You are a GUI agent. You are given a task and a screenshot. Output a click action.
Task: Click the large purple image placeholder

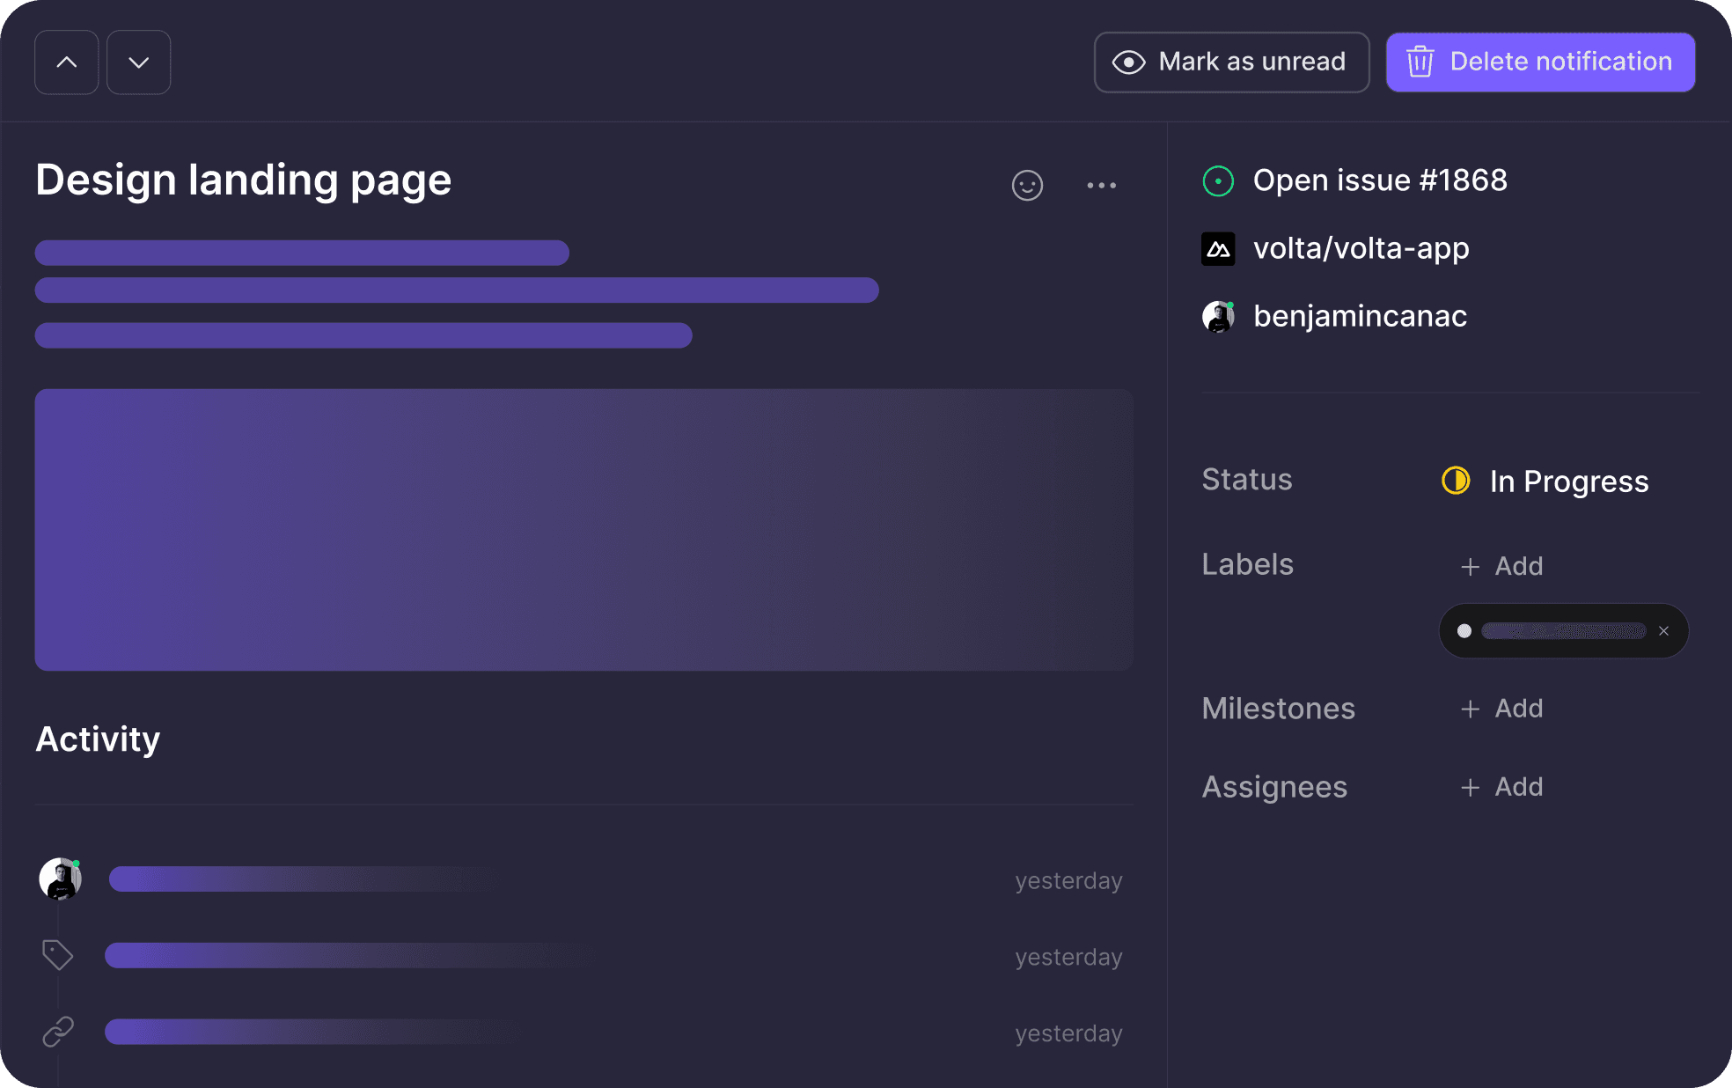[583, 530]
